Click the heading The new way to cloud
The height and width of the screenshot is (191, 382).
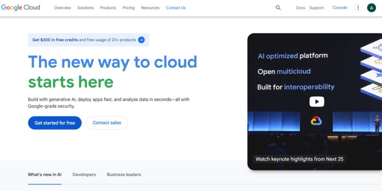pos(113,62)
